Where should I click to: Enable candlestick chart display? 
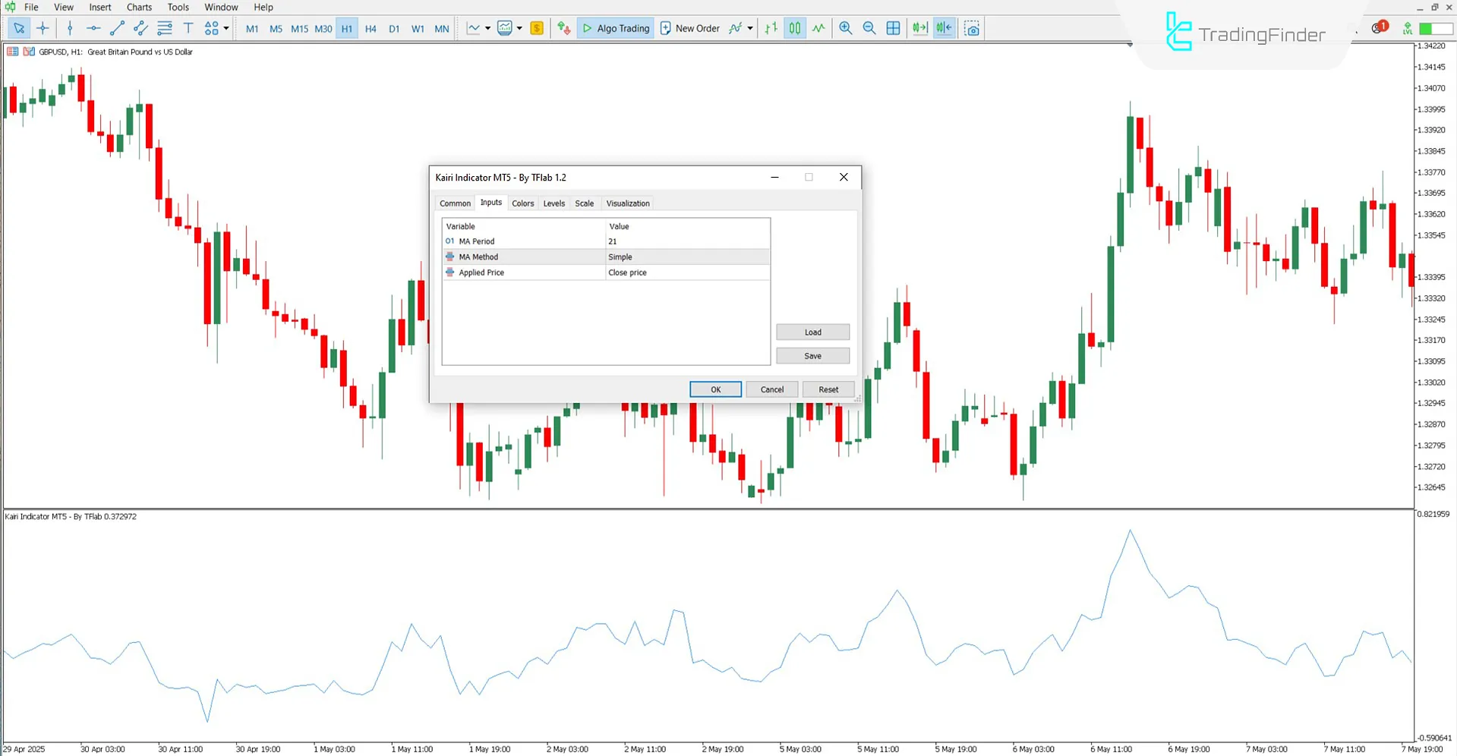point(794,28)
